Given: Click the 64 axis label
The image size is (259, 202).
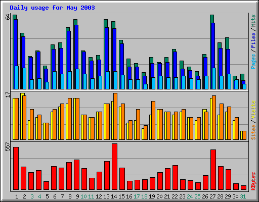Looking at the screenshot, I should [8, 17].
